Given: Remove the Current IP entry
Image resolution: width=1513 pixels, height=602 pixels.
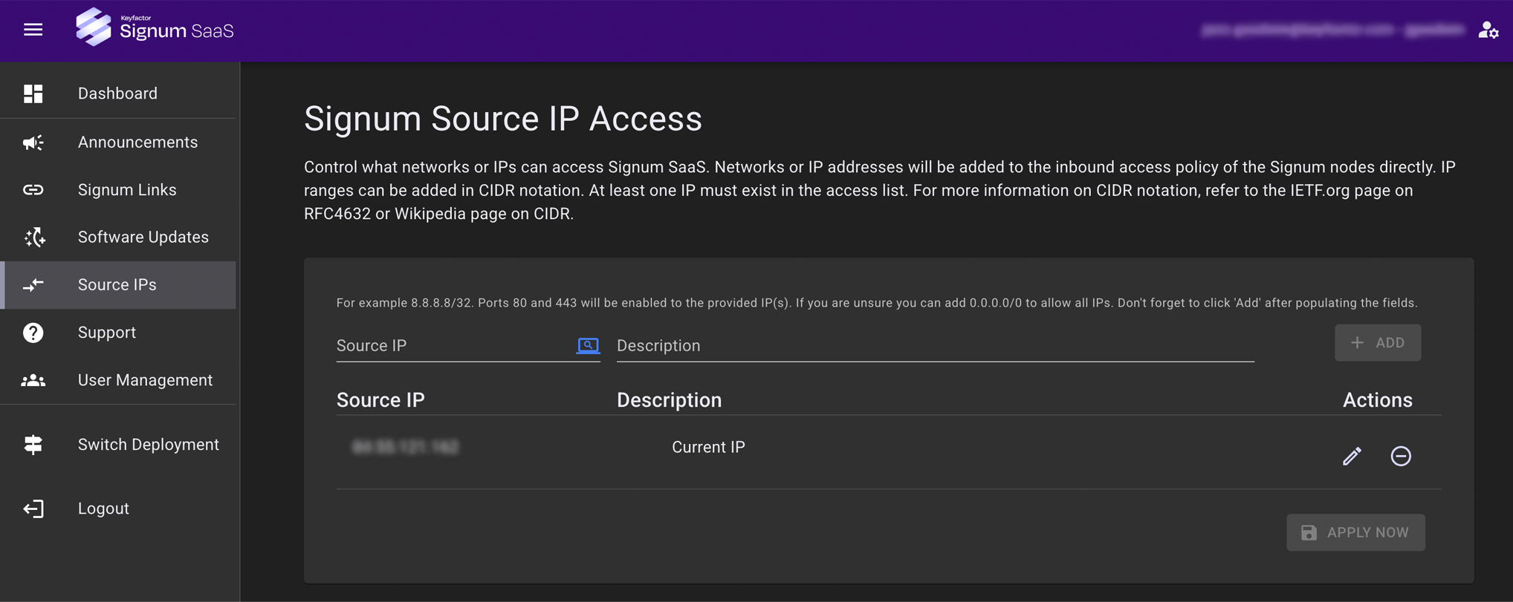Looking at the screenshot, I should tap(1401, 456).
